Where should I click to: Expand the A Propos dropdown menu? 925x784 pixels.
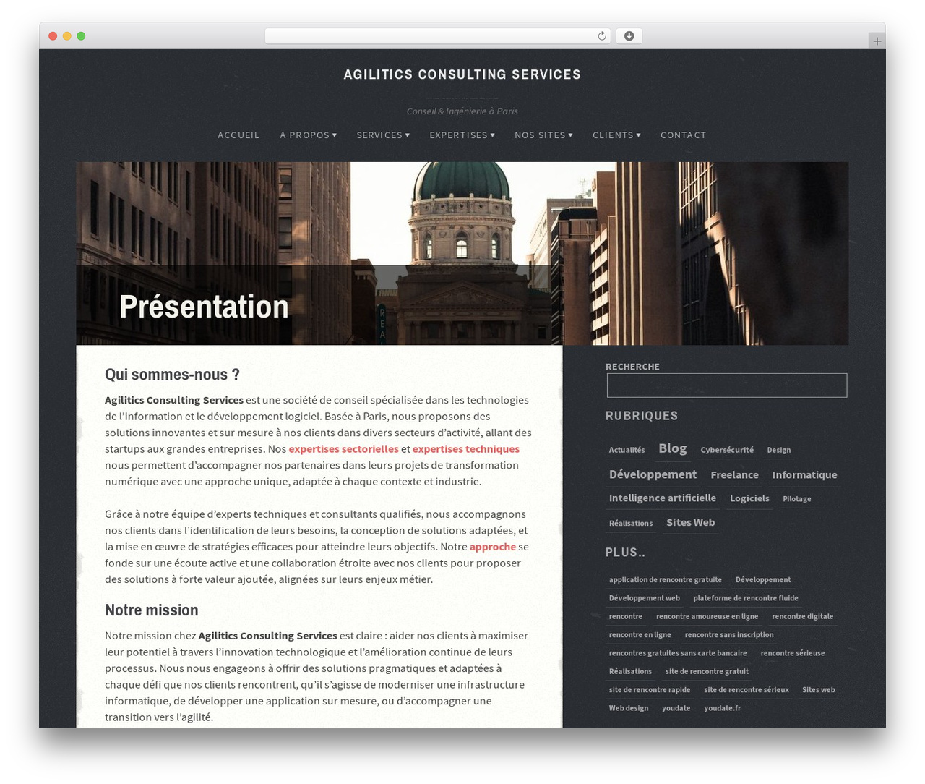[x=309, y=135]
